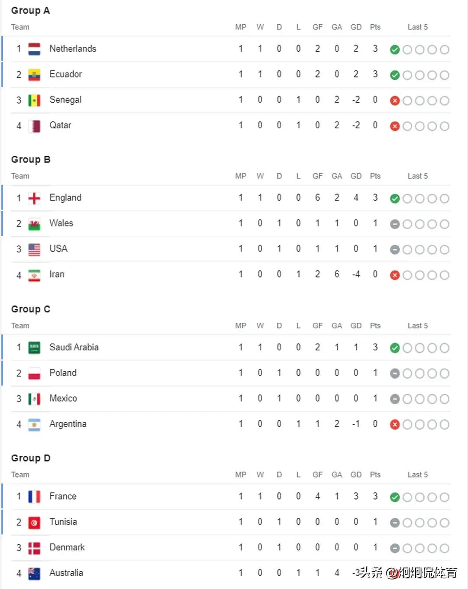Open the Mexico team link
Viewport: 468px width, 589px height.
pos(63,398)
